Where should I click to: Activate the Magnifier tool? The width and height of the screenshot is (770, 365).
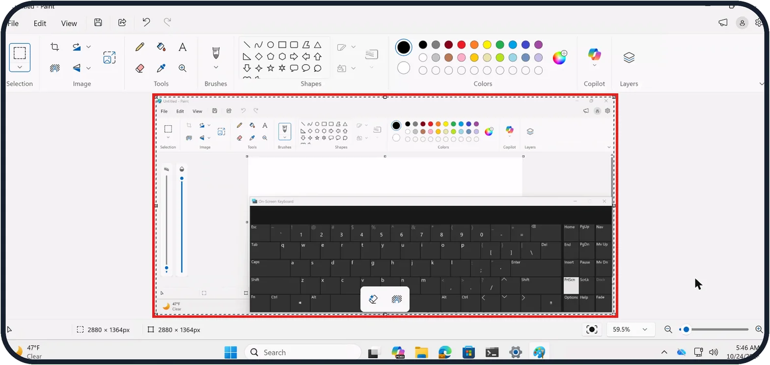[x=182, y=68]
